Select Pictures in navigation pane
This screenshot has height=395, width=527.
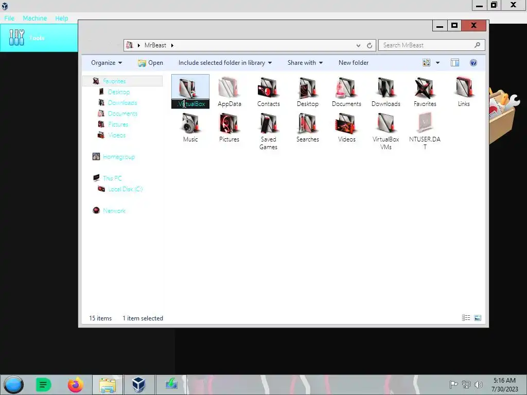click(118, 124)
